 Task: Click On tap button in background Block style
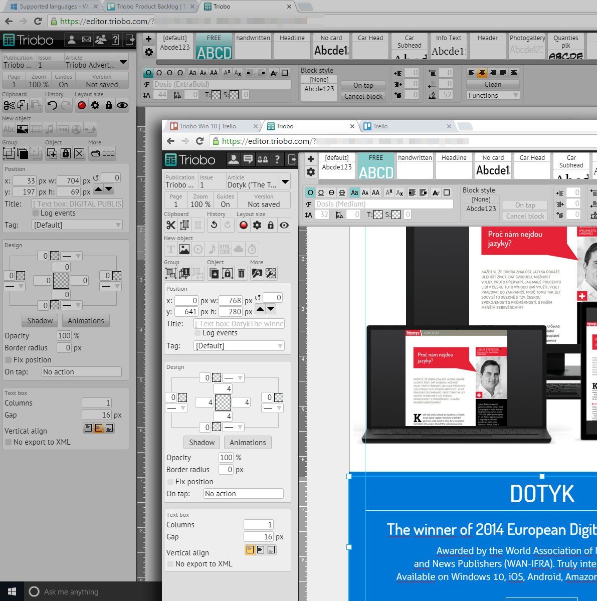pos(363,85)
